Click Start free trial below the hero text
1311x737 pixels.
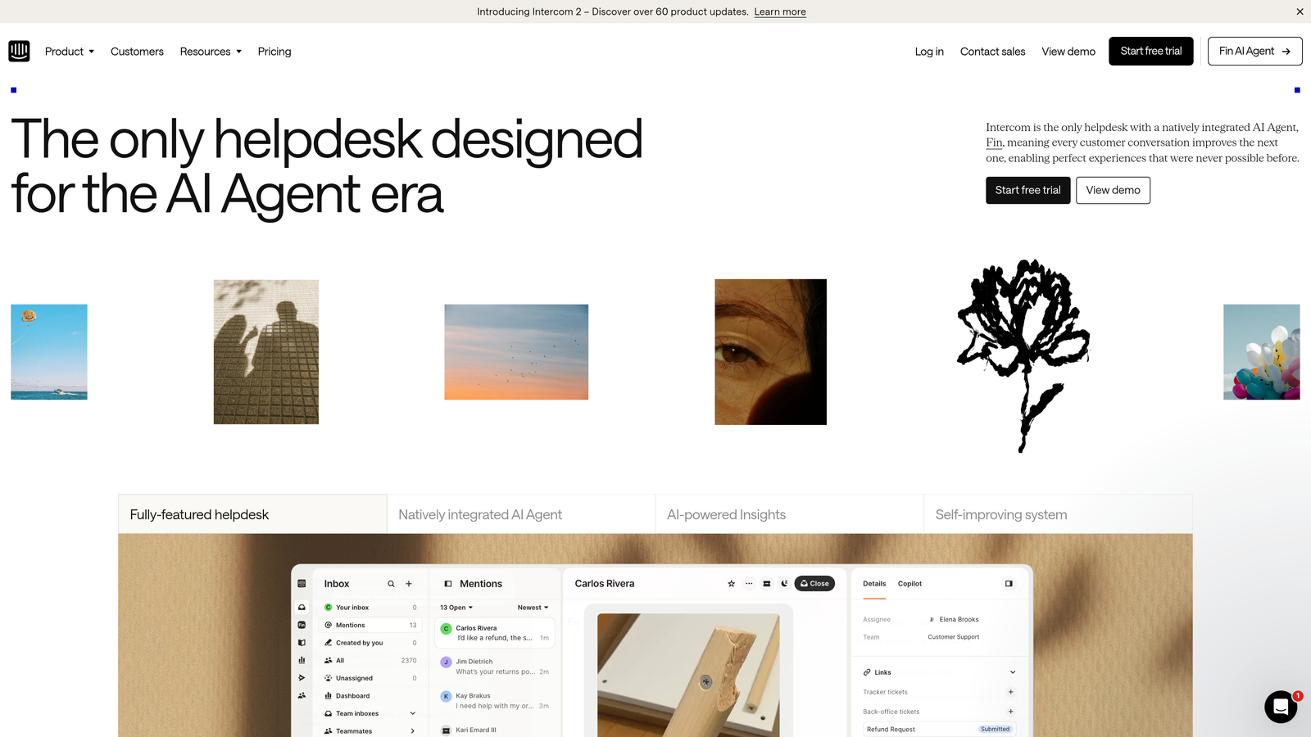[1027, 190]
